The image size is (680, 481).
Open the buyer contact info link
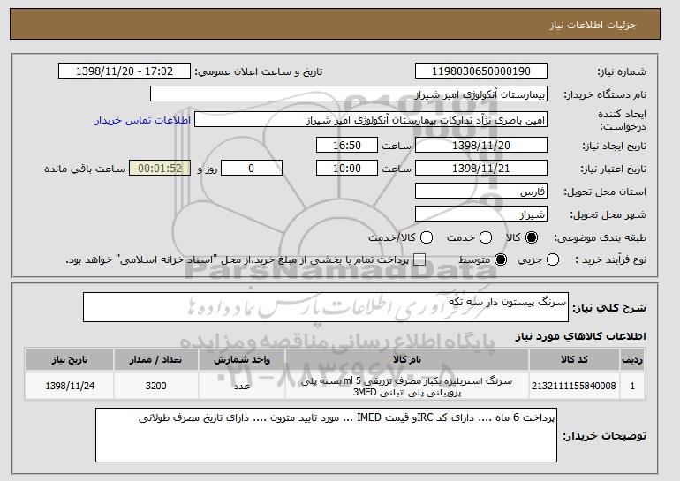click(143, 120)
